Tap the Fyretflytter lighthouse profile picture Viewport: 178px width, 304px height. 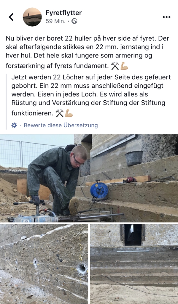click(32, 17)
